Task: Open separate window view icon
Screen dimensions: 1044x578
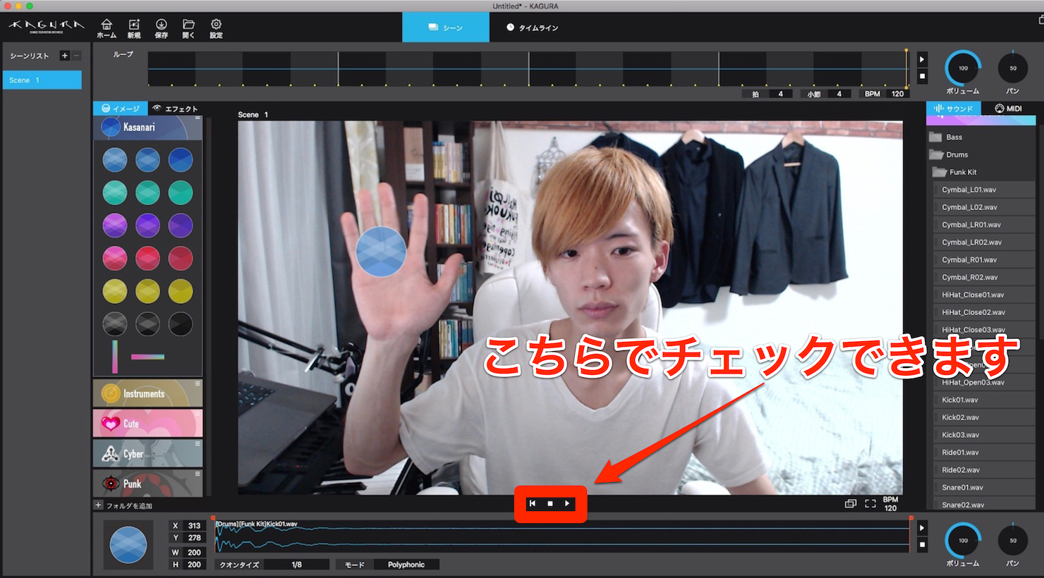Action: coord(851,503)
